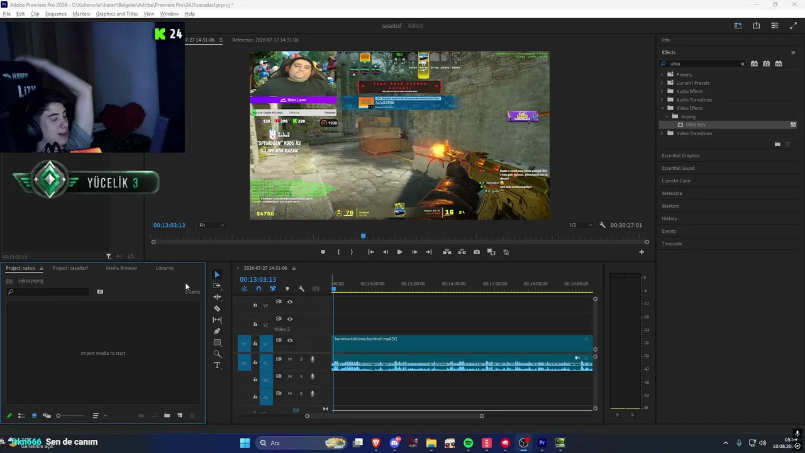The image size is (805, 453).
Task: Select the Track Select Forward tool
Action: point(217,286)
